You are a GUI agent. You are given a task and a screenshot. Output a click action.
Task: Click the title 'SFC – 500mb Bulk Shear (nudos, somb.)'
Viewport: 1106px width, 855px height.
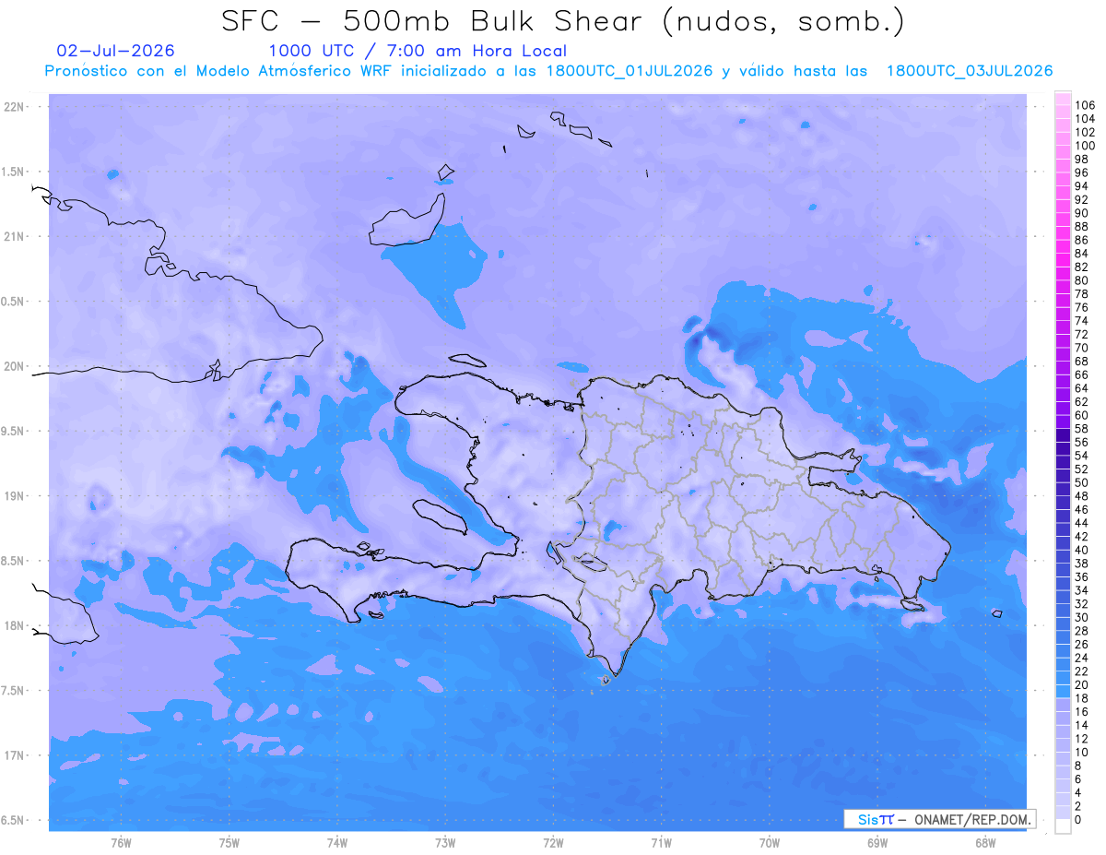coord(563,21)
